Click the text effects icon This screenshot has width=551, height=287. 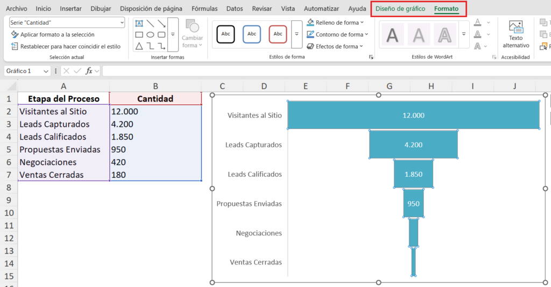(478, 46)
